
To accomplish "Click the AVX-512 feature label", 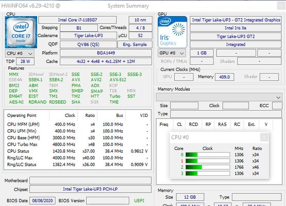I will (118, 80).
